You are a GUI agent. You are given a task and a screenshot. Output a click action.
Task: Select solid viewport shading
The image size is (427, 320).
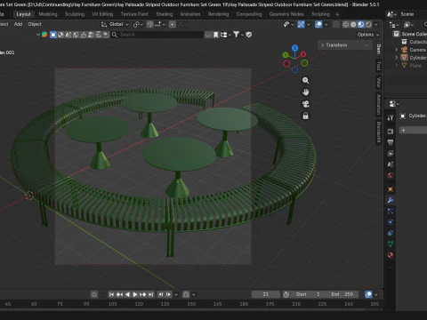(353, 24)
